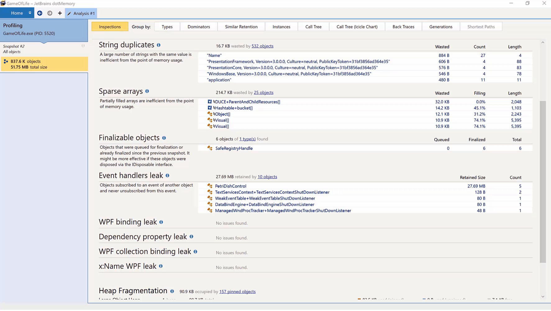Viewport: 551px width, 311px height.
Task: Click info icon beside Finalizable objects
Action: tap(164, 138)
